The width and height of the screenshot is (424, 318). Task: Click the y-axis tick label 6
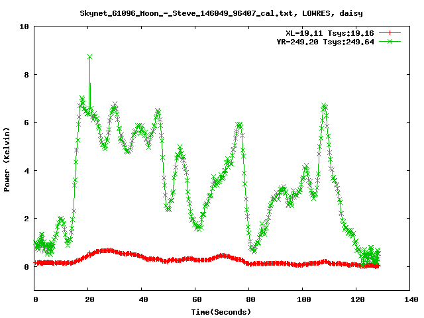tap(26, 123)
